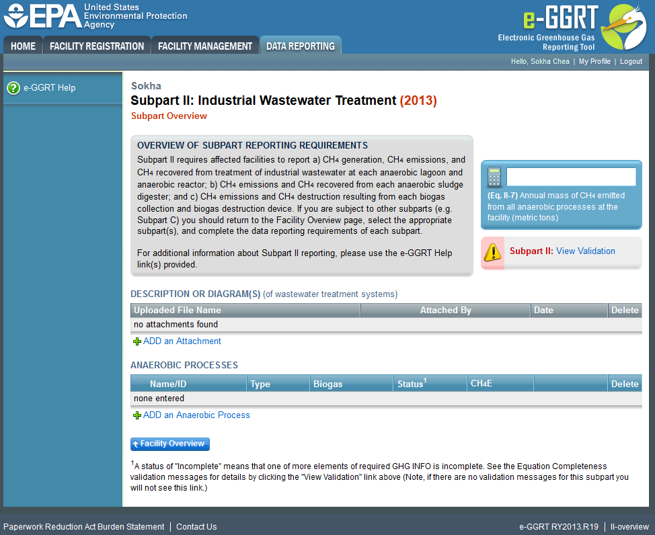Open Paperwork Reduction Act Burden Statement link

pos(83,527)
